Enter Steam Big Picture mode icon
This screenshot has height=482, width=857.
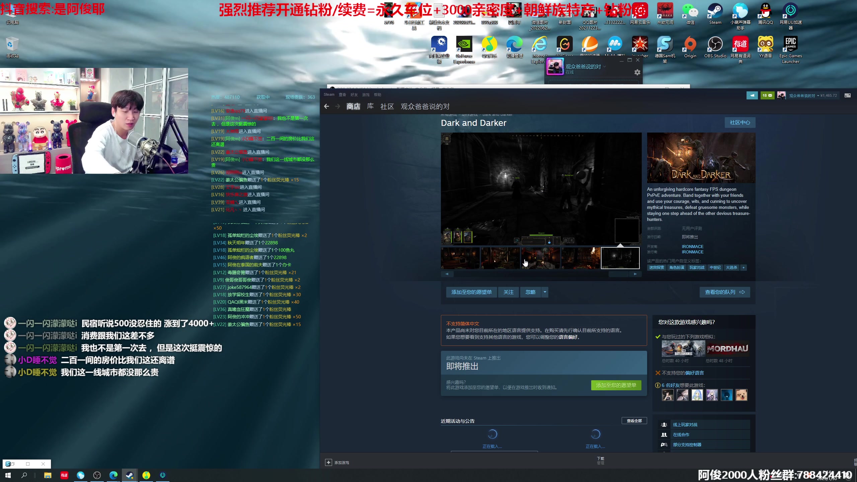point(848,95)
